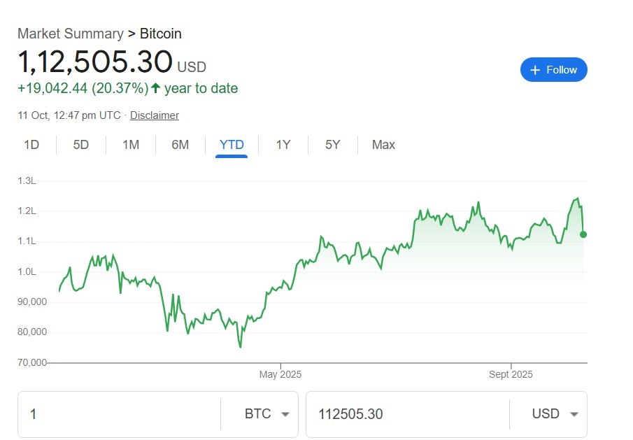Click the Bitcoin title in the breadcrumb
This screenshot has width=633, height=440.
pos(161,34)
